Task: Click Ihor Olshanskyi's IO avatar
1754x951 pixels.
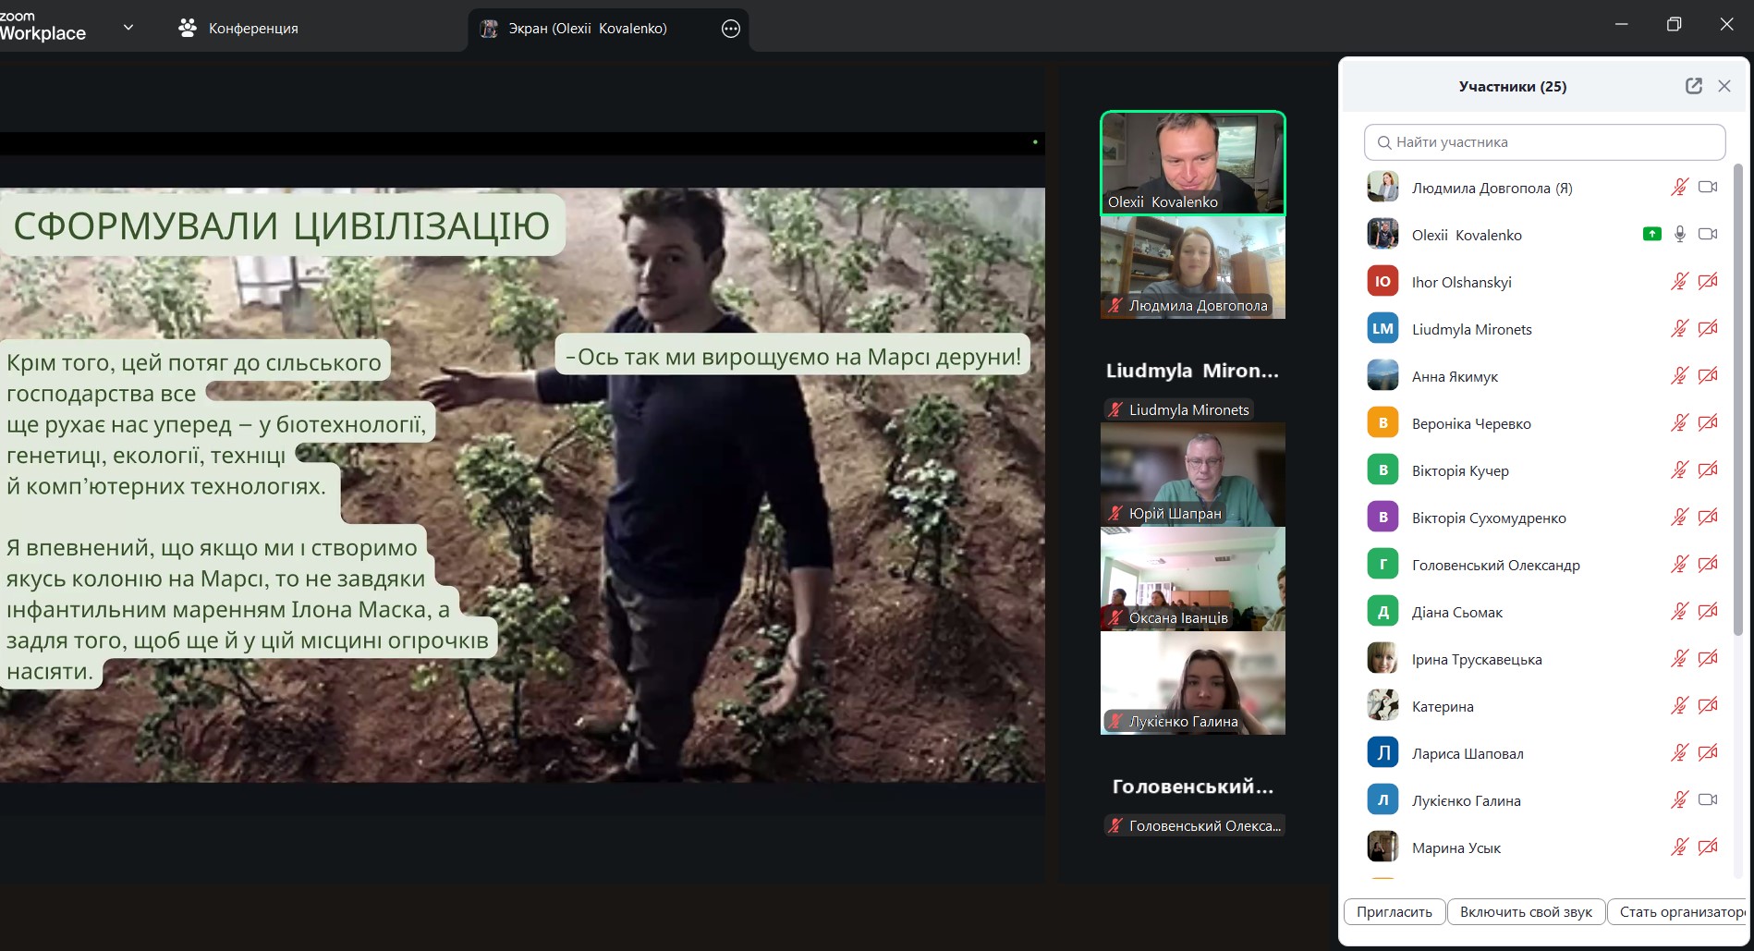Action: [1382, 282]
